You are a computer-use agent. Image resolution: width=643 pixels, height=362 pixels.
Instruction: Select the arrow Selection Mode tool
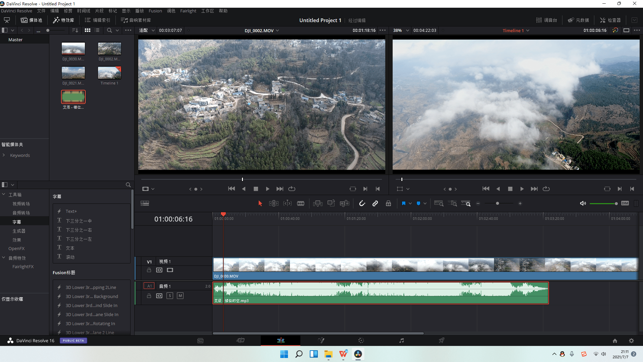260,203
